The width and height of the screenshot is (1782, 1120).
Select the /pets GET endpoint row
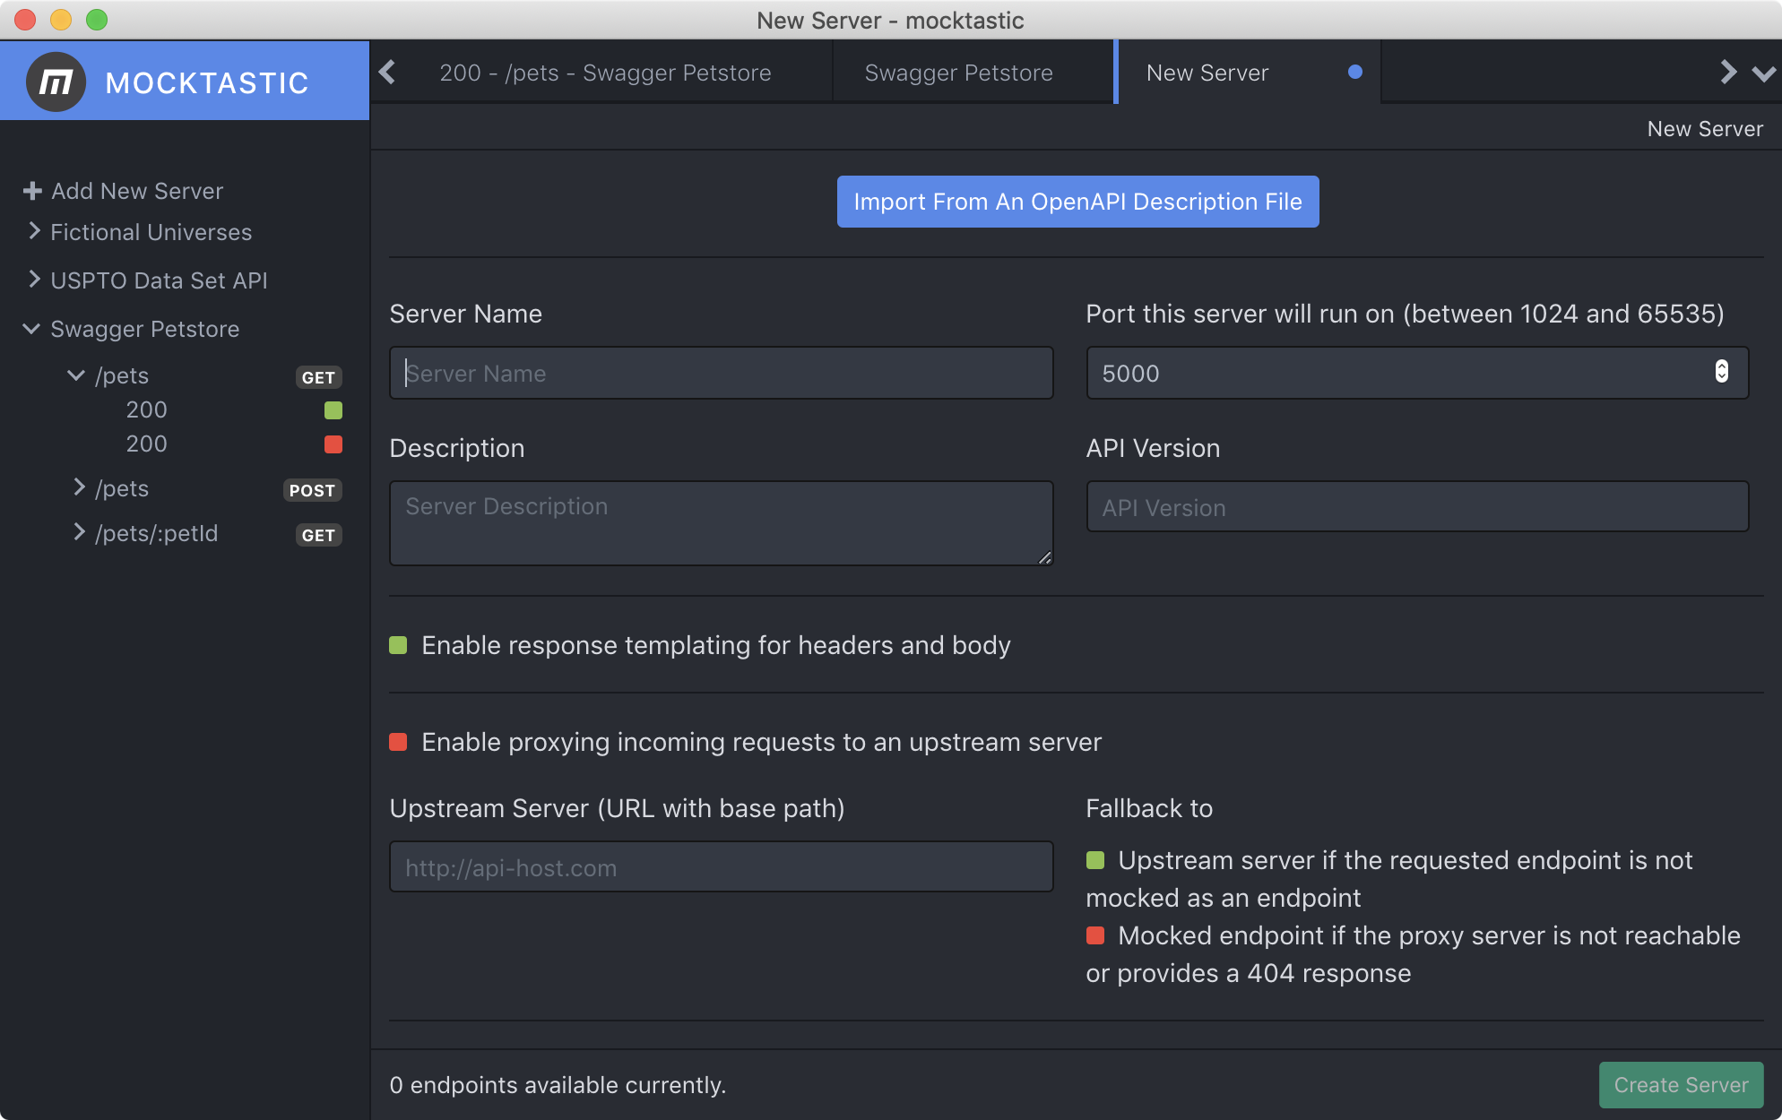click(x=204, y=375)
